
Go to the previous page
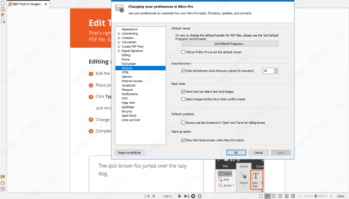[x=153, y=196]
